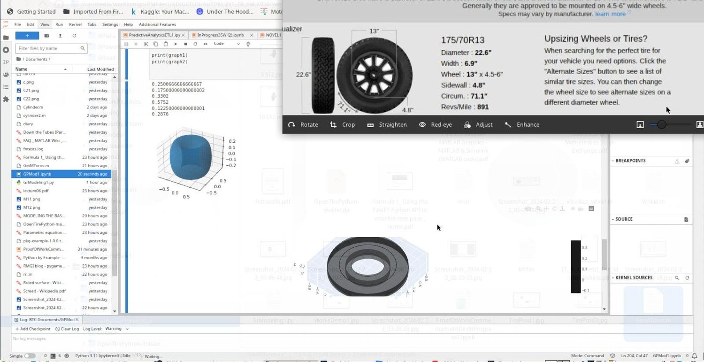
Task: Click Add Checkpoint in log panel
Action: point(32,329)
